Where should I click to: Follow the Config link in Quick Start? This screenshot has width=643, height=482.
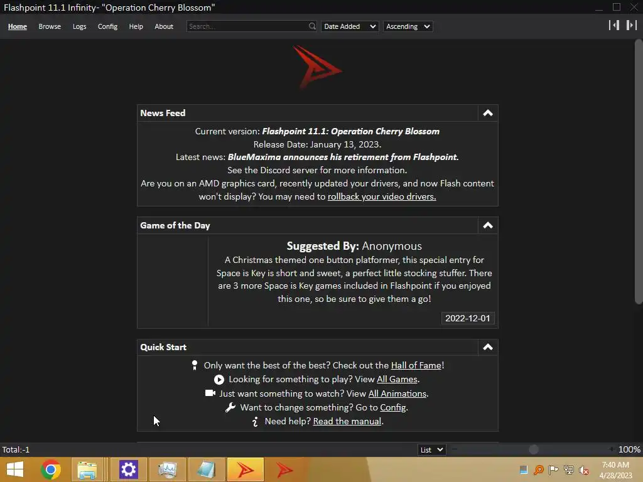(x=393, y=407)
